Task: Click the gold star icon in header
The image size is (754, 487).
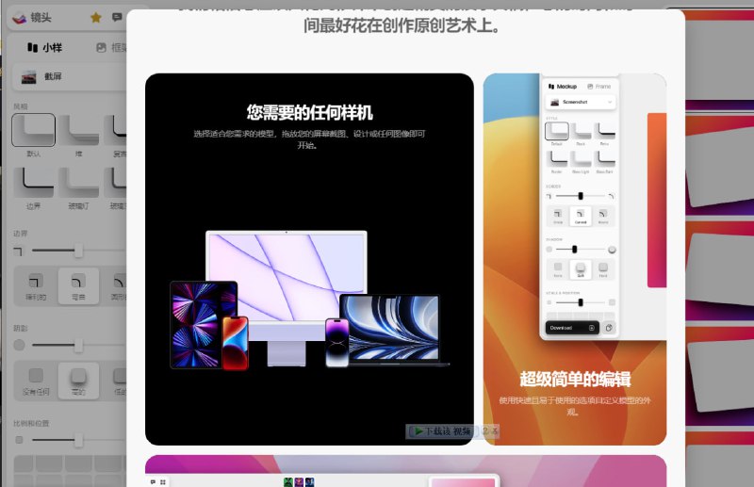Action: (x=96, y=18)
